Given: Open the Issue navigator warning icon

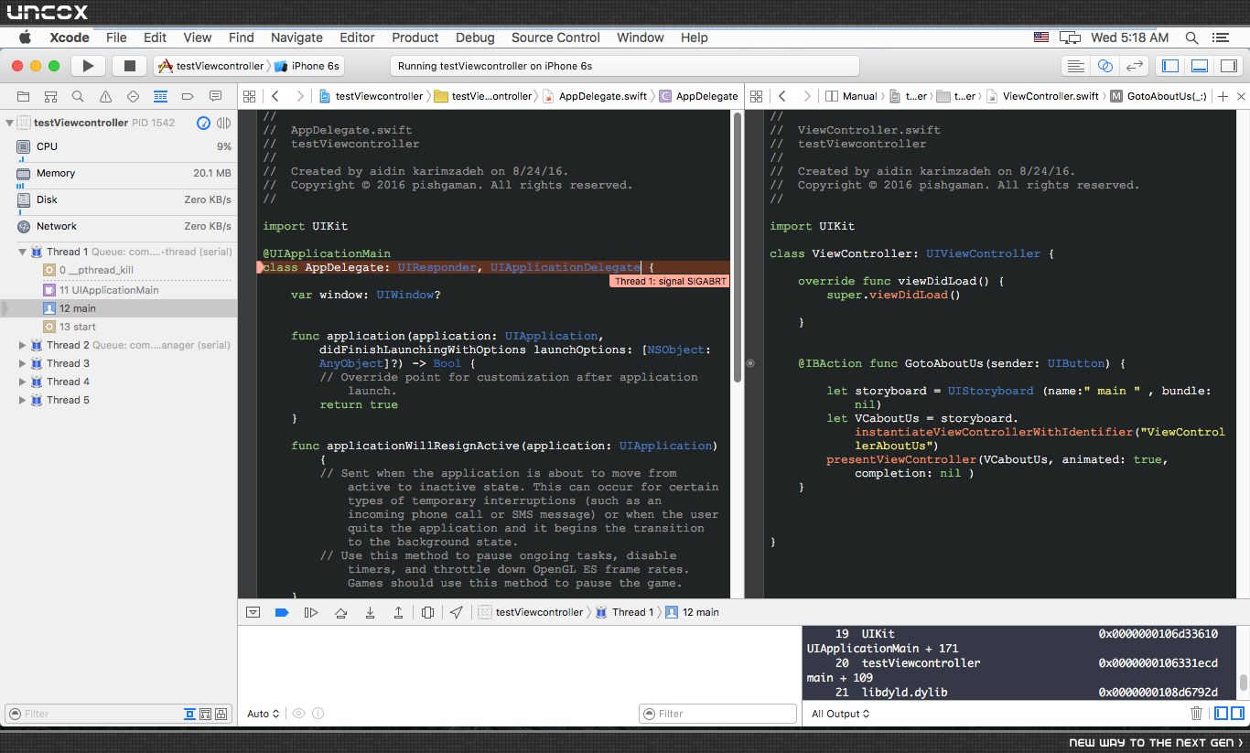Looking at the screenshot, I should [x=105, y=96].
